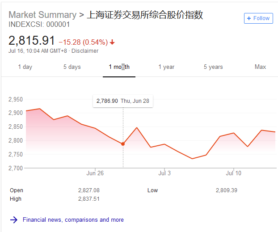Click the Follow button

(x=258, y=18)
